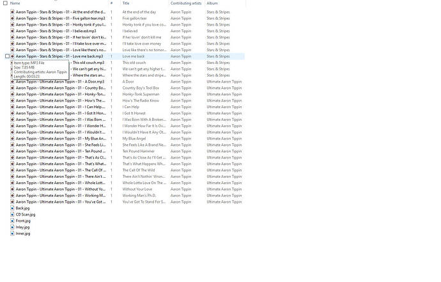Click the title cell 'I believed'
The height and width of the screenshot is (282, 441).
click(130, 31)
